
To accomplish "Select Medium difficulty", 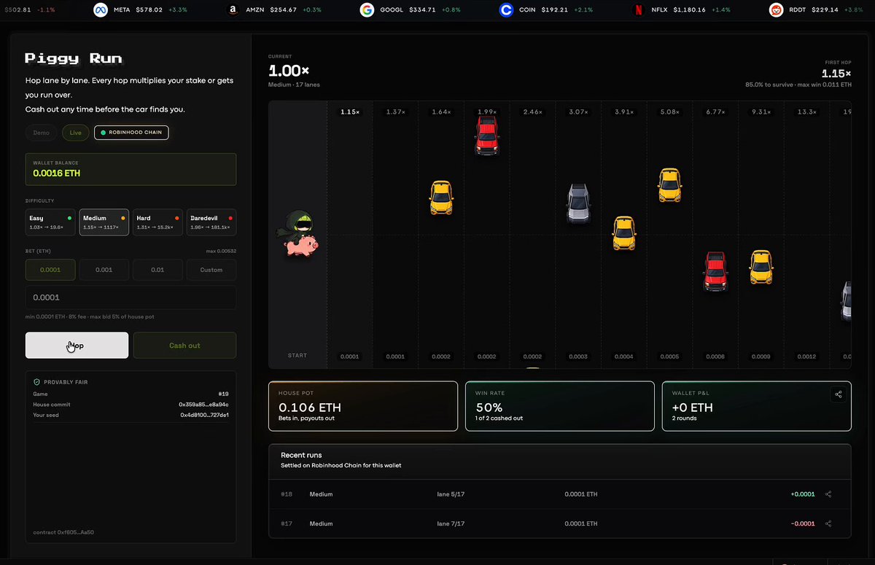I will pyautogui.click(x=104, y=222).
